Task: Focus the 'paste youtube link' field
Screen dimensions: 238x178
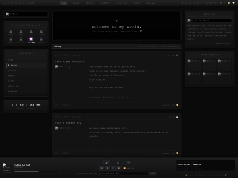Action: [x=123, y=174]
